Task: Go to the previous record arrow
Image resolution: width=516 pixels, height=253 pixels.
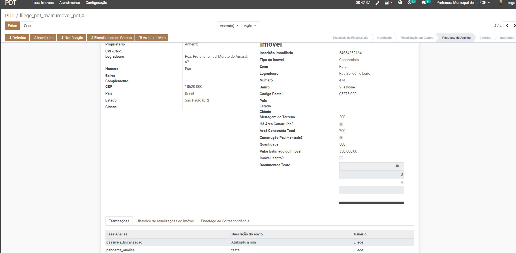Action: tap(507, 26)
